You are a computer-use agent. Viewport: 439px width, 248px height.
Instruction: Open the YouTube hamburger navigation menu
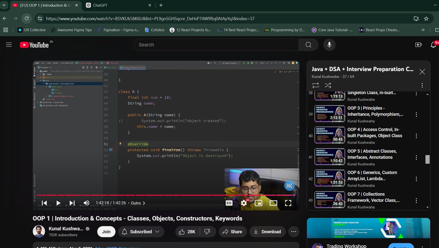(x=9, y=45)
